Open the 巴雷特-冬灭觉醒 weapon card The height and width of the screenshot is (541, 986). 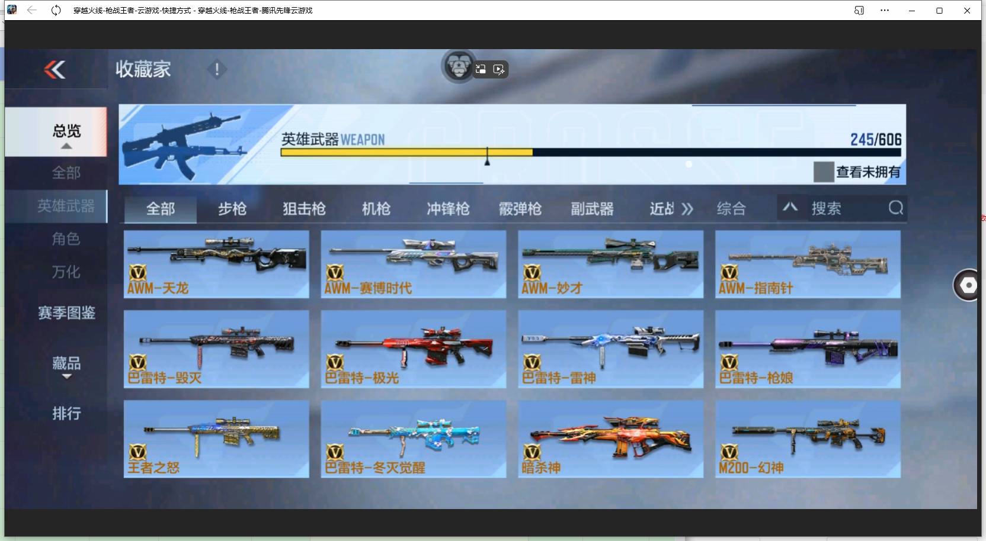[414, 439]
